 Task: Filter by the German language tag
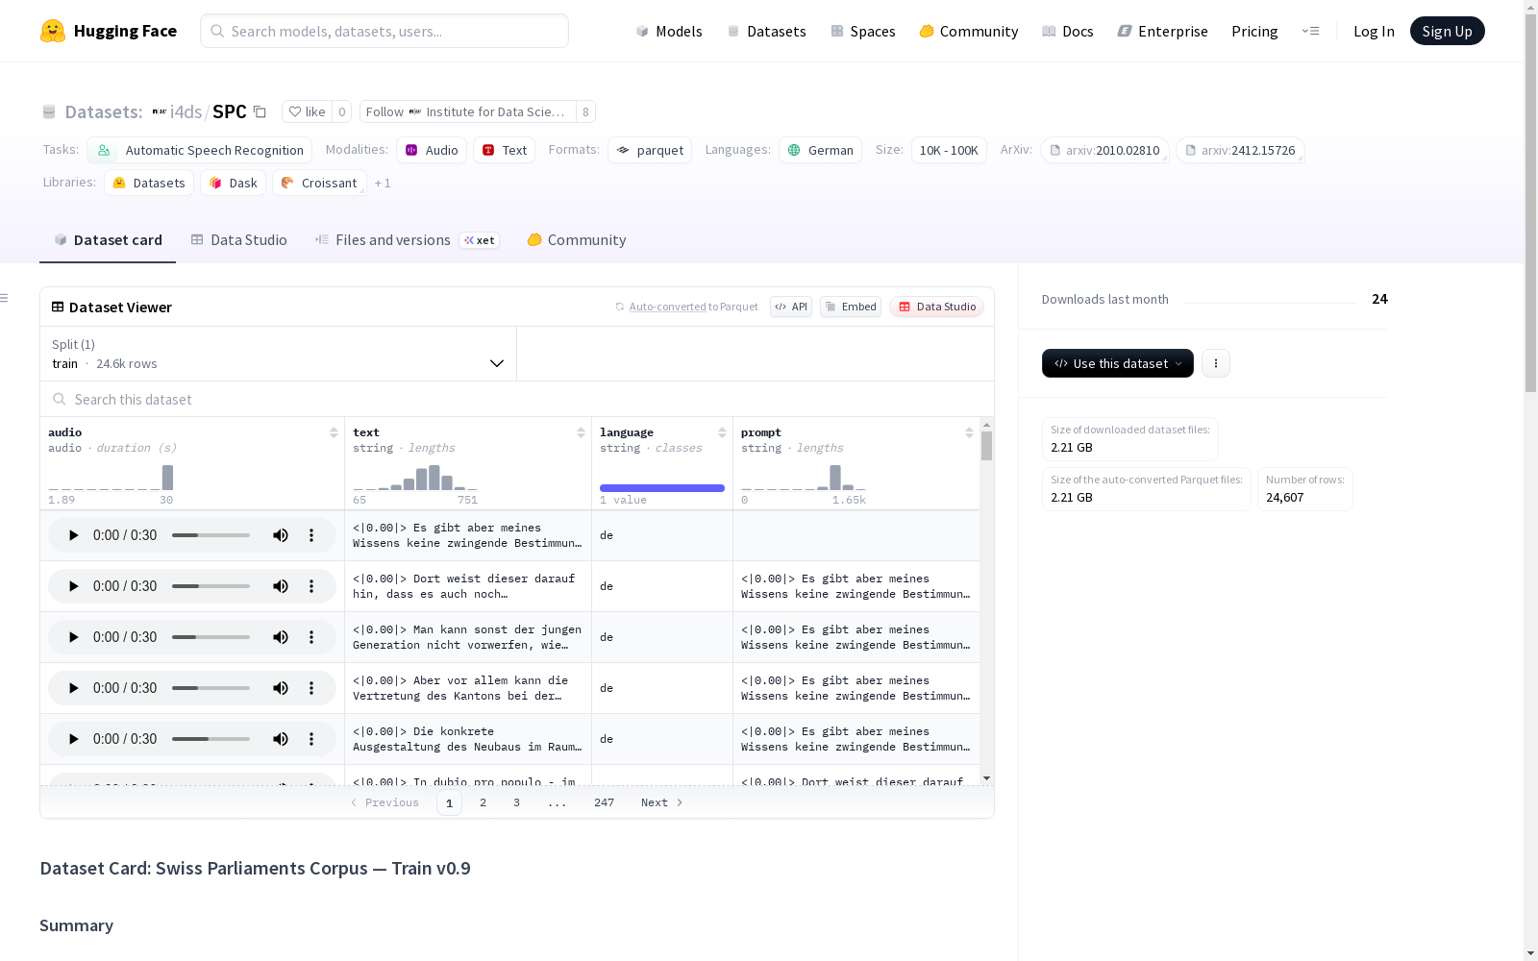click(821, 150)
